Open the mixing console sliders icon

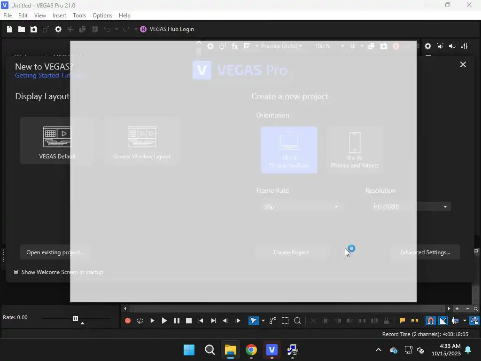[x=465, y=46]
